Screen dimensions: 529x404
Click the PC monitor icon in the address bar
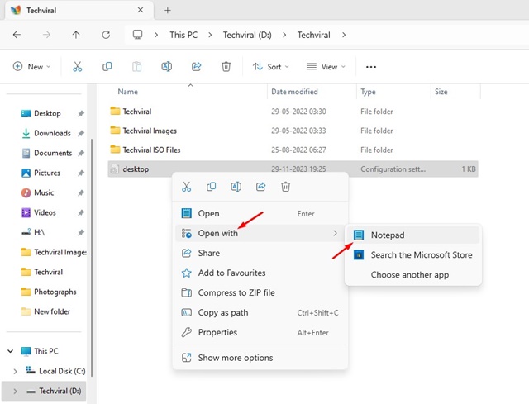click(x=137, y=35)
